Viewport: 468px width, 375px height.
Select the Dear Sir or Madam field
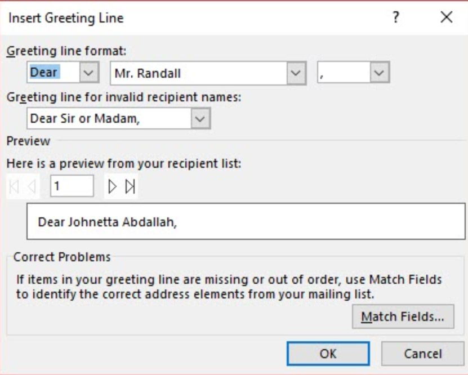pyautogui.click(x=109, y=119)
